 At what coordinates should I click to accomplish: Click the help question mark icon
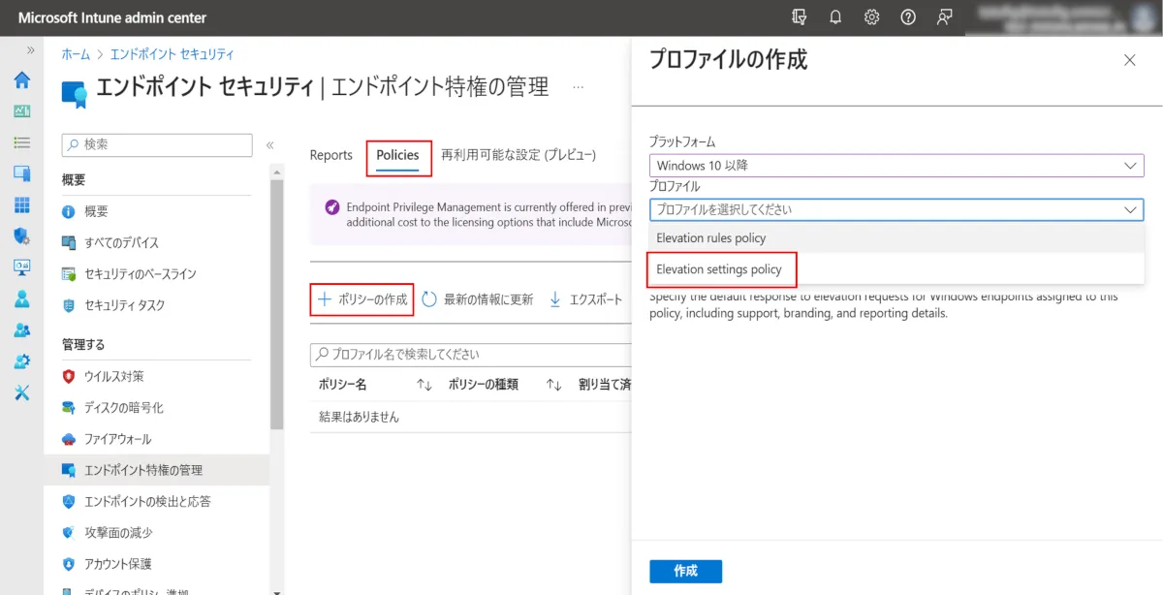(x=908, y=17)
